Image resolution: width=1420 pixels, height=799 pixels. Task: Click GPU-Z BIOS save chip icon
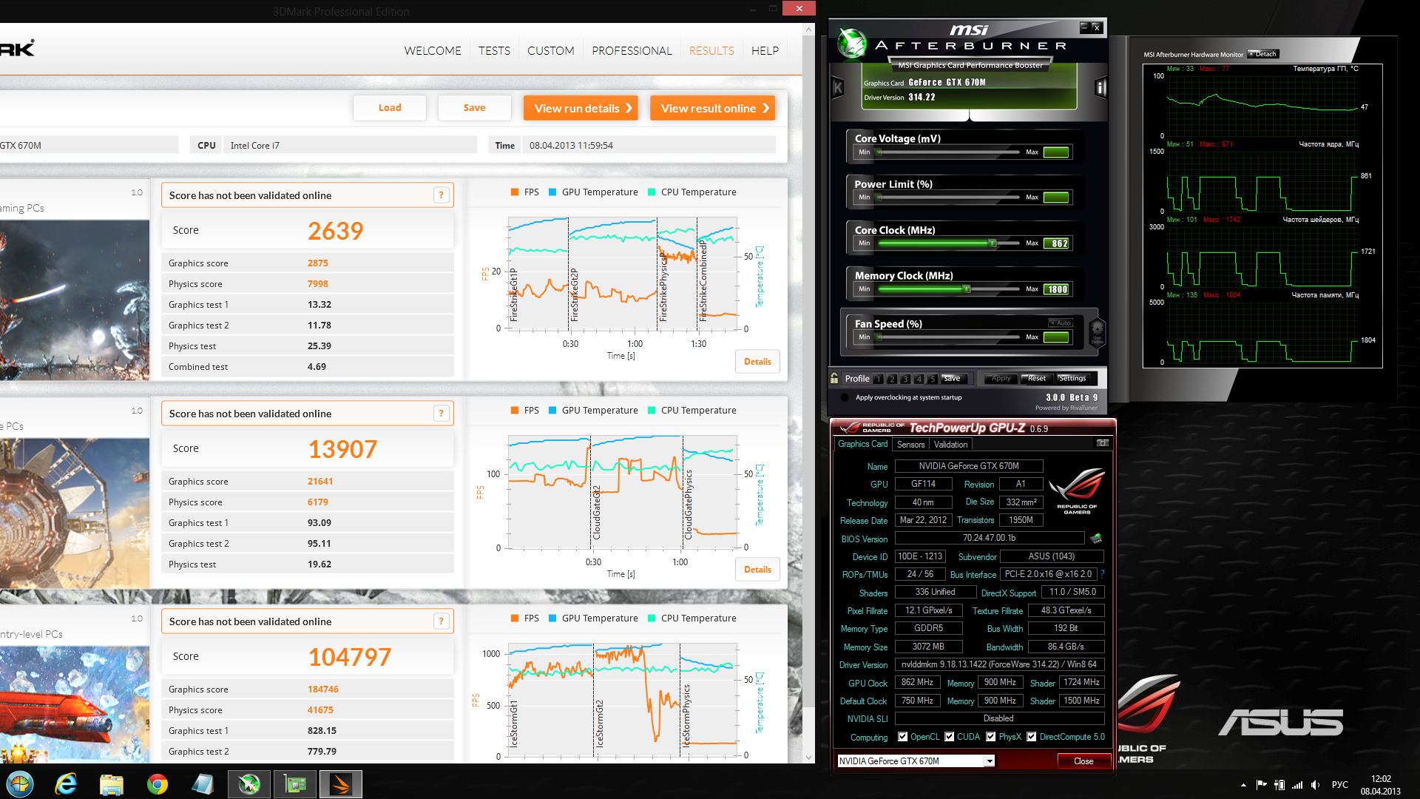point(1096,539)
